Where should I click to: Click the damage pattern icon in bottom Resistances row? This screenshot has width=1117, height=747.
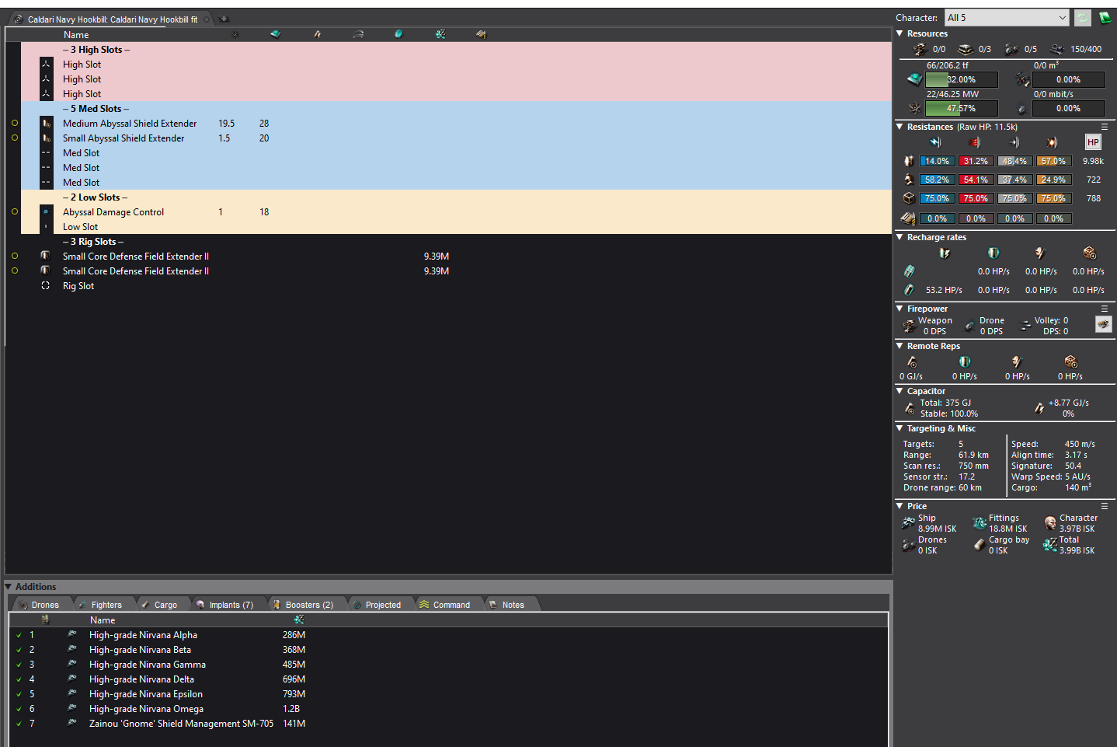coord(908,218)
